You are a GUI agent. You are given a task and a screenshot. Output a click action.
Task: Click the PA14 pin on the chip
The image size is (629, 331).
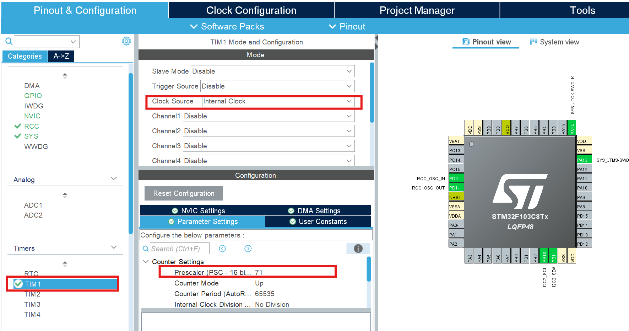[571, 128]
